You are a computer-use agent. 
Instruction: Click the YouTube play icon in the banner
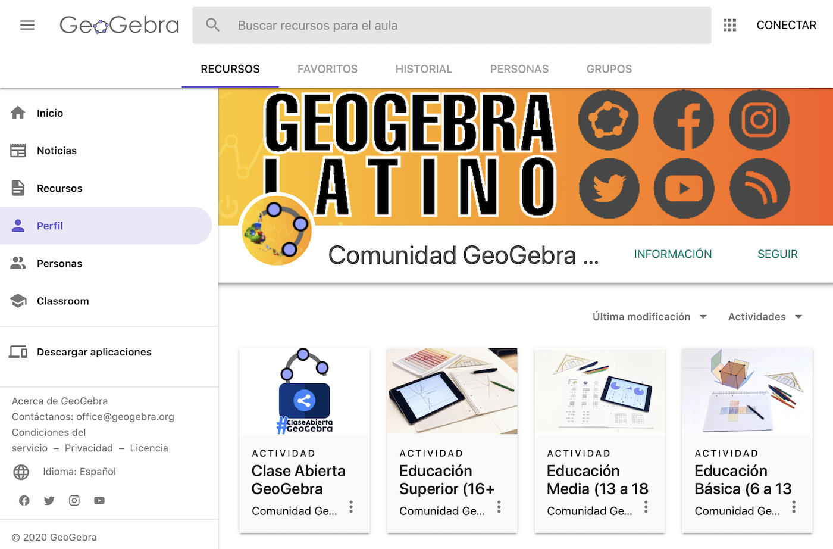click(684, 188)
